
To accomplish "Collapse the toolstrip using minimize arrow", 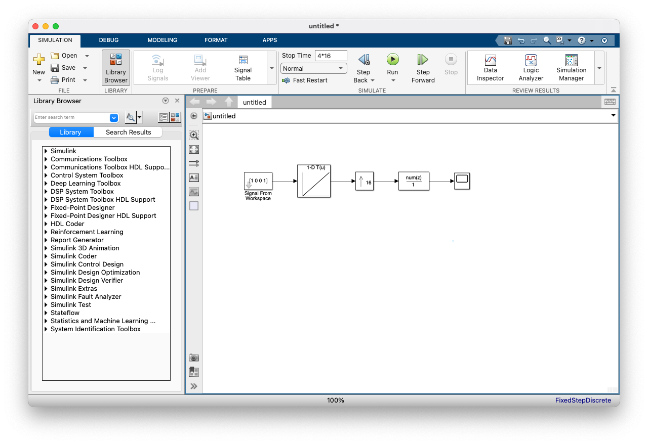I will (614, 90).
